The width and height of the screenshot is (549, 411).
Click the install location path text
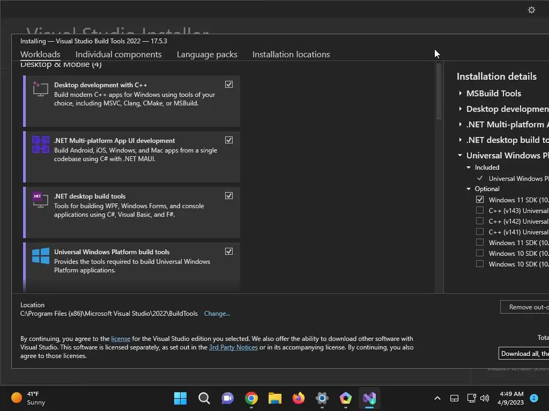[x=109, y=314]
